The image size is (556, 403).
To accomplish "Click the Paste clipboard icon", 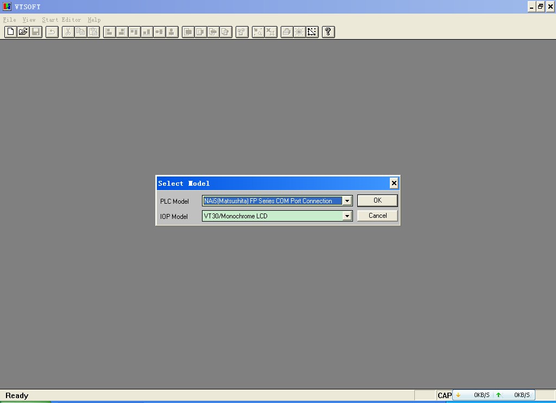I will click(x=93, y=32).
